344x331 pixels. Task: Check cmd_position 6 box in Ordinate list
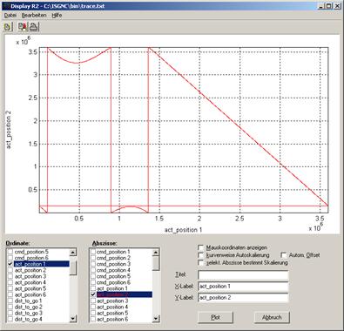coord(10,258)
